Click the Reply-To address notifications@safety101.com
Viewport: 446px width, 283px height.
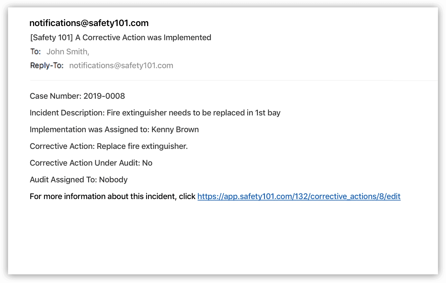(121, 66)
